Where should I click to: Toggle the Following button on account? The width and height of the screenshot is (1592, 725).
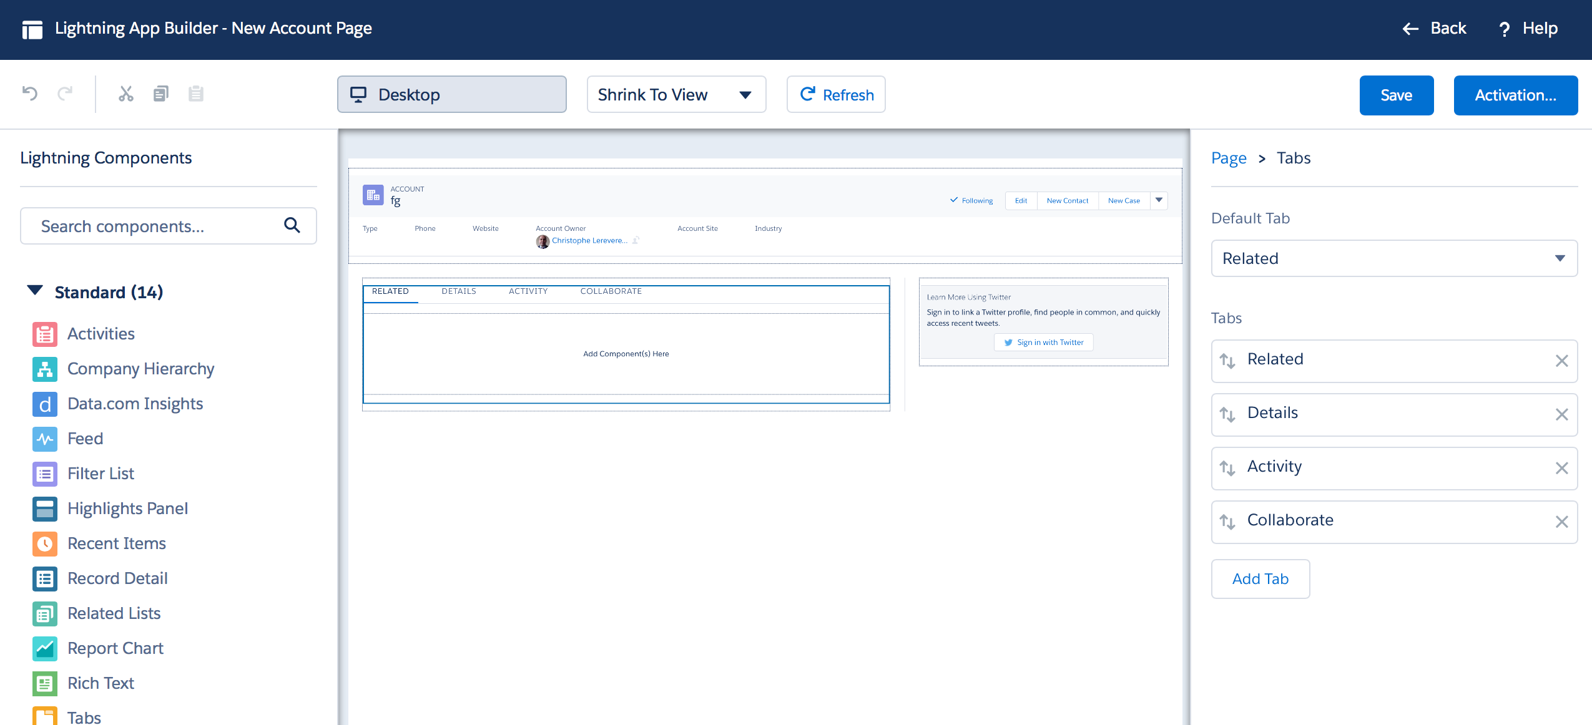tap(971, 200)
